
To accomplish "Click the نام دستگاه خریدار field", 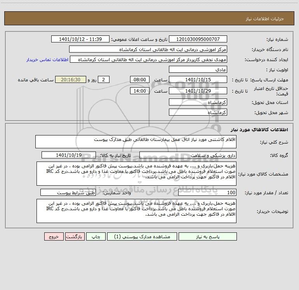I will 148,49.
